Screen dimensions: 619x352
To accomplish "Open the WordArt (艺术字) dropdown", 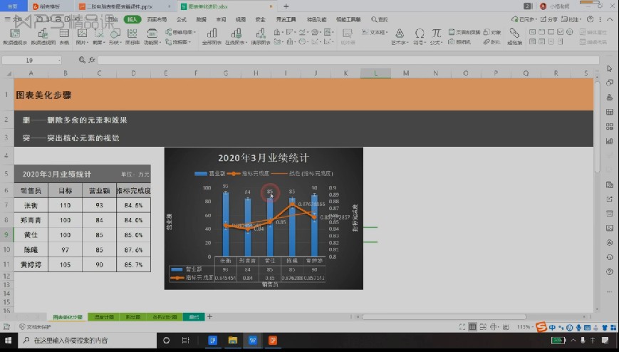I will [x=399, y=37].
